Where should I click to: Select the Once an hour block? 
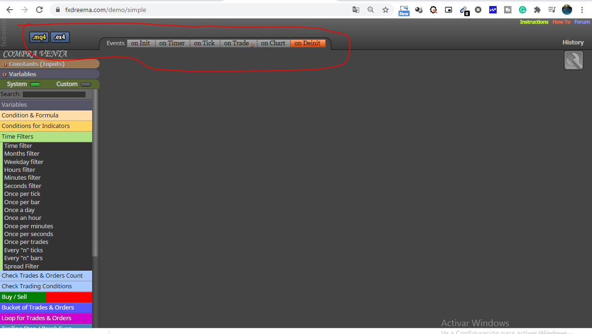tap(23, 218)
